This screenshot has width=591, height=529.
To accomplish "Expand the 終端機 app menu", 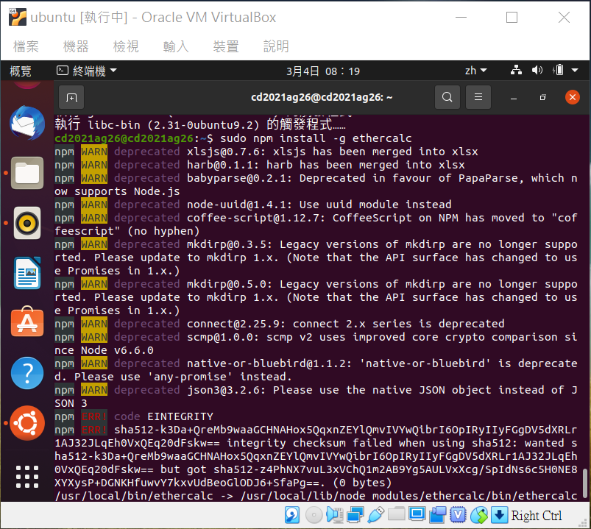I will click(x=87, y=71).
